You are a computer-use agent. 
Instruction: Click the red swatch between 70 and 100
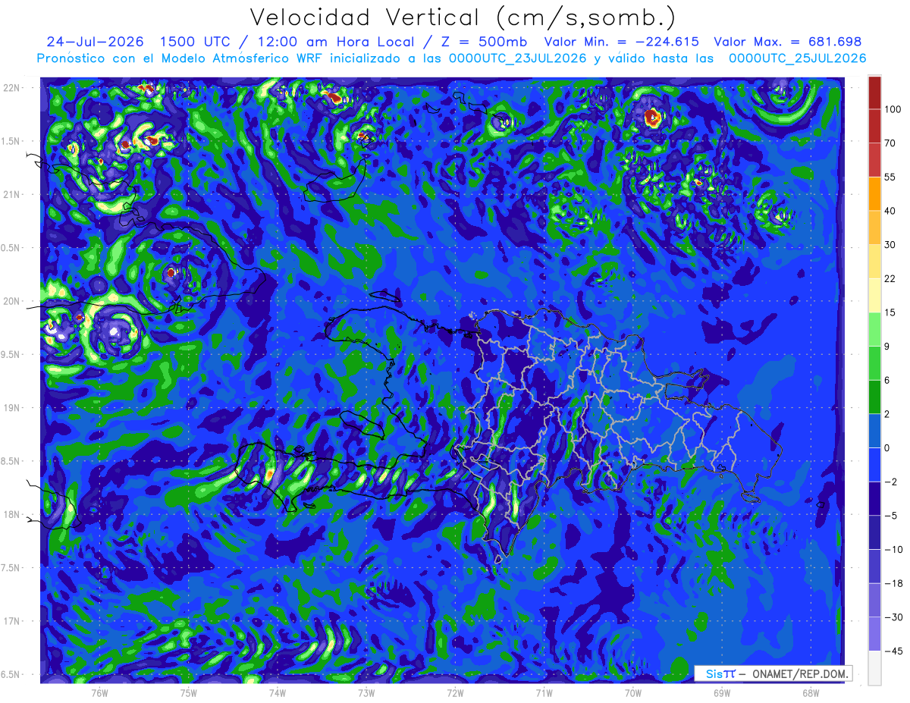point(874,126)
